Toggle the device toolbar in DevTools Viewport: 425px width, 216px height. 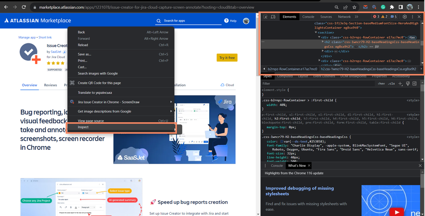[273, 17]
